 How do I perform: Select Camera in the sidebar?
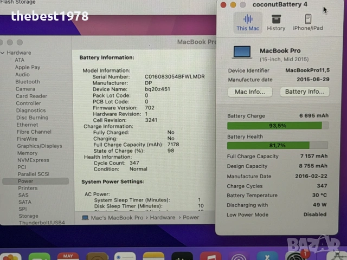coord(25,89)
